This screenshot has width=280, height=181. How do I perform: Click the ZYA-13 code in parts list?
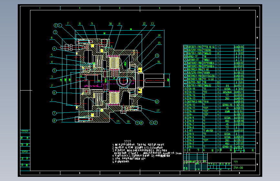pyautogui.click(x=192, y=98)
